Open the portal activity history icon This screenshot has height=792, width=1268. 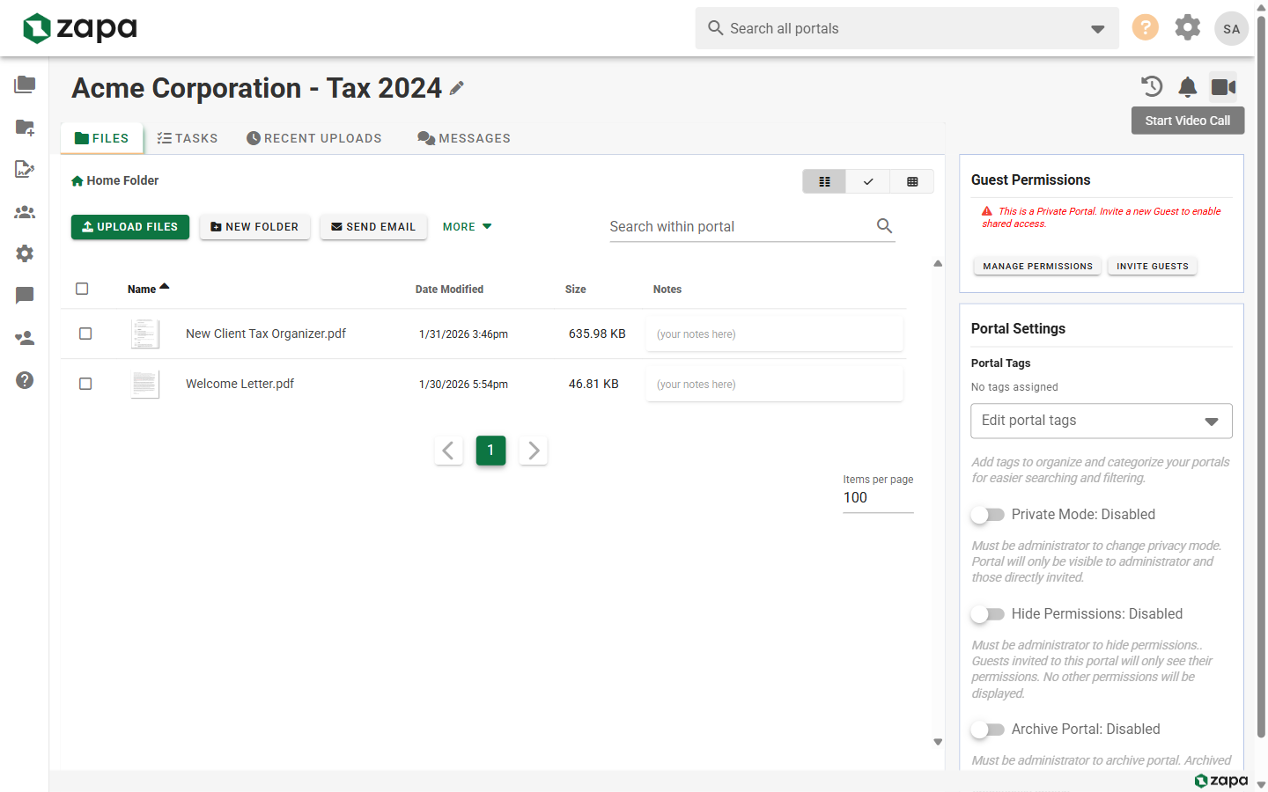pyautogui.click(x=1152, y=86)
